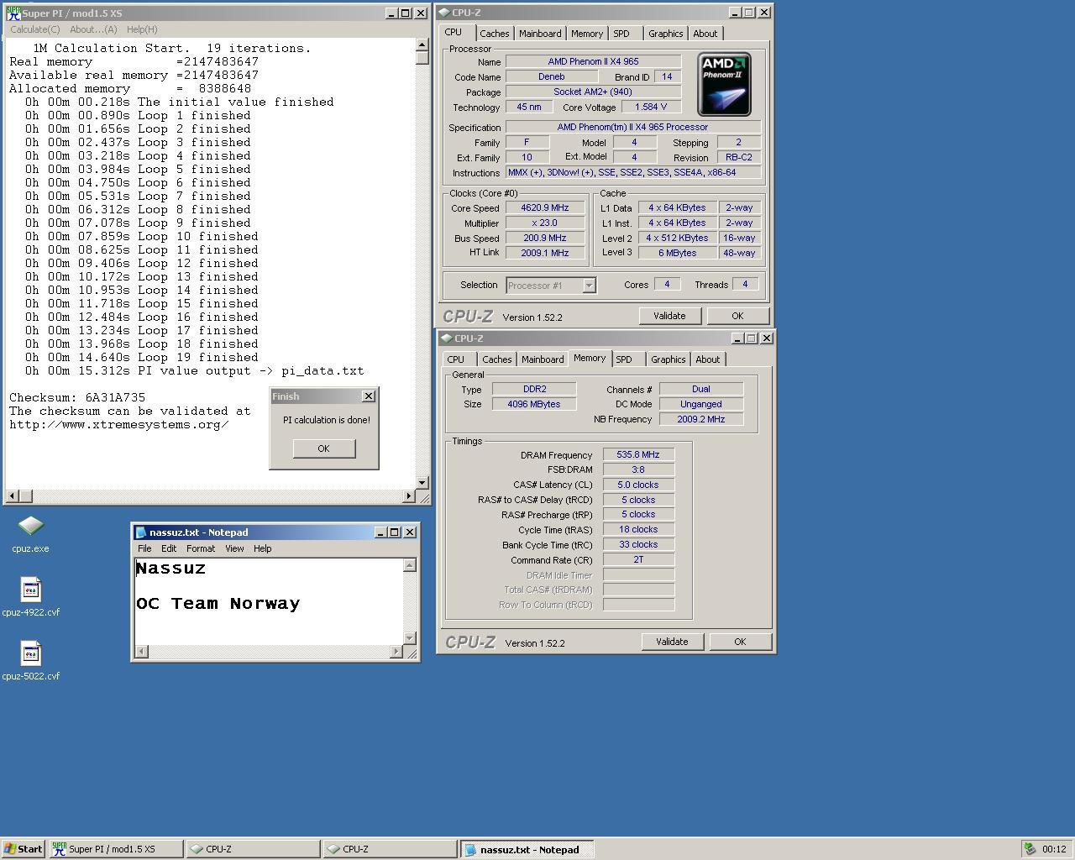Click the Memory CPU-Z window title icon
1075x860 pixels.
(446, 338)
